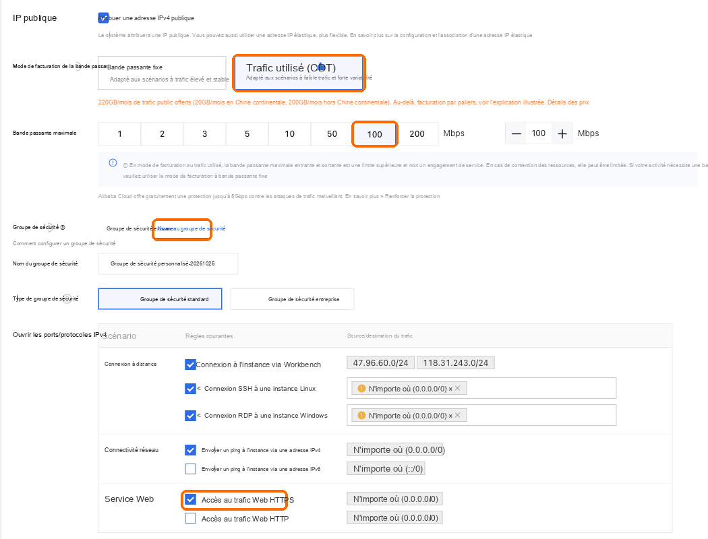Choose Groupe de sécurité standard type
Screen dimensions: 708x539
pos(160,299)
